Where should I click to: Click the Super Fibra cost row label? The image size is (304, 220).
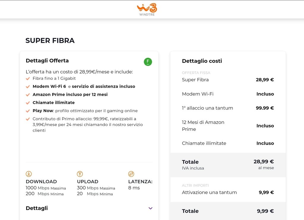tap(195, 80)
